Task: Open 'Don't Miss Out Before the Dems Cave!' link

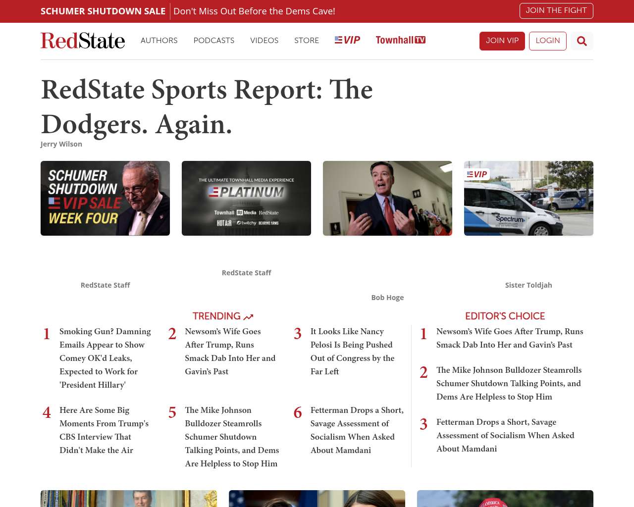Action: pyautogui.click(x=254, y=11)
